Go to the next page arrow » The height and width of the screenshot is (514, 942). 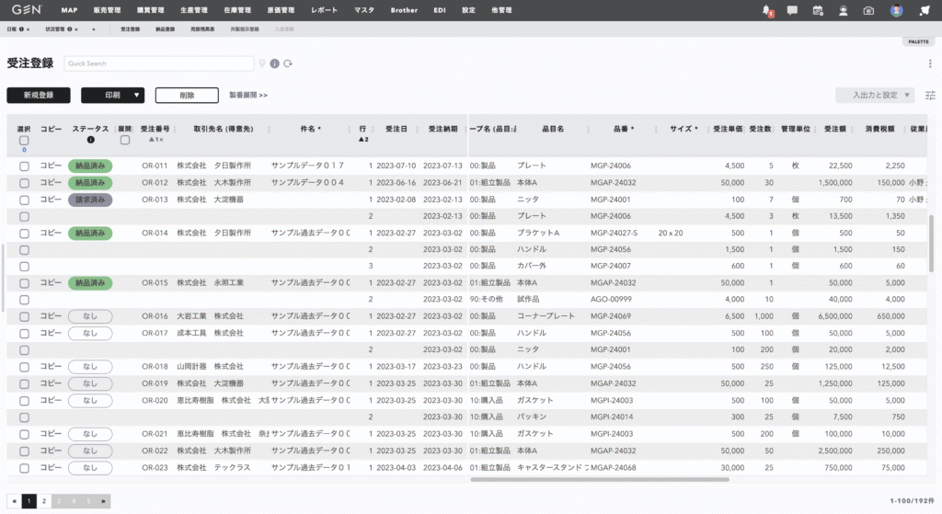(103, 501)
